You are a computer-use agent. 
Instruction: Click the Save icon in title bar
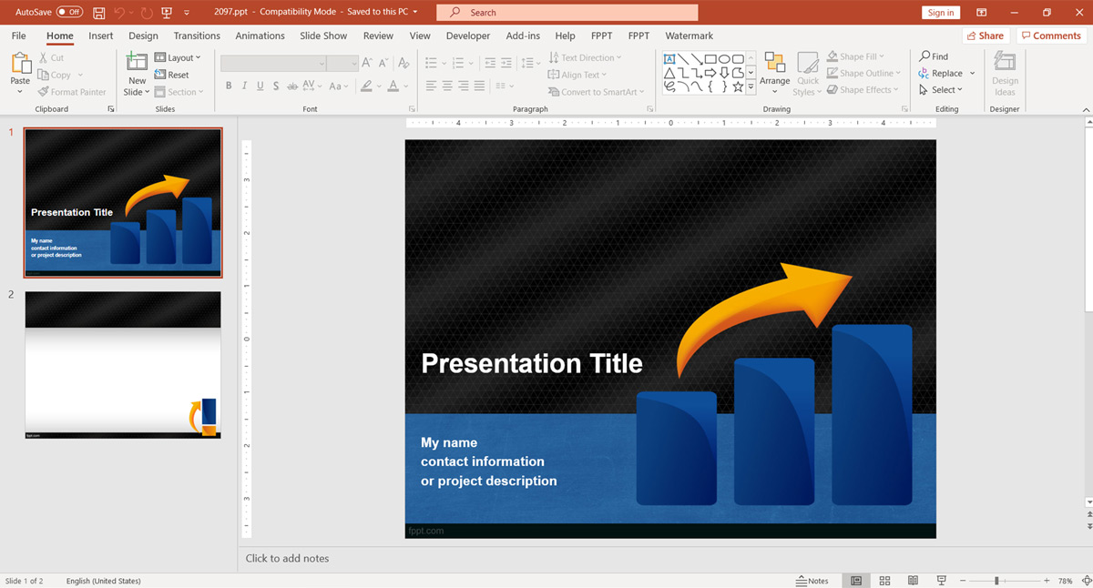pyautogui.click(x=98, y=13)
